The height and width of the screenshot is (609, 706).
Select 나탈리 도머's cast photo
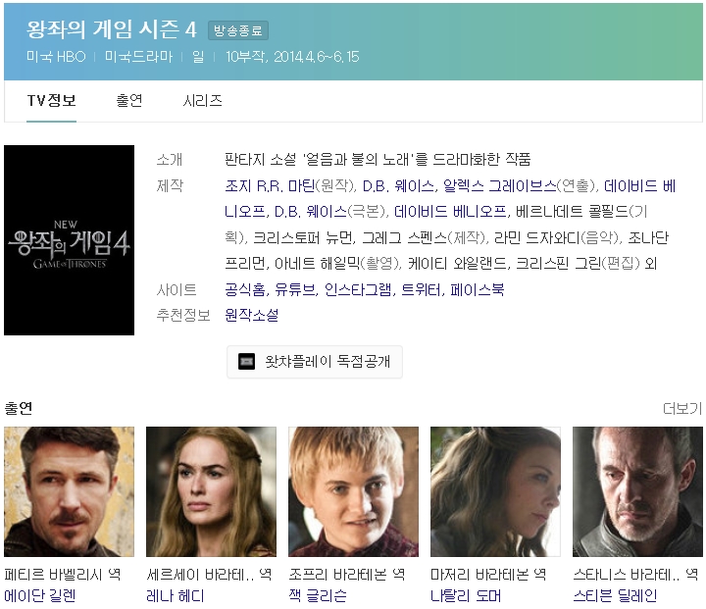(495, 491)
